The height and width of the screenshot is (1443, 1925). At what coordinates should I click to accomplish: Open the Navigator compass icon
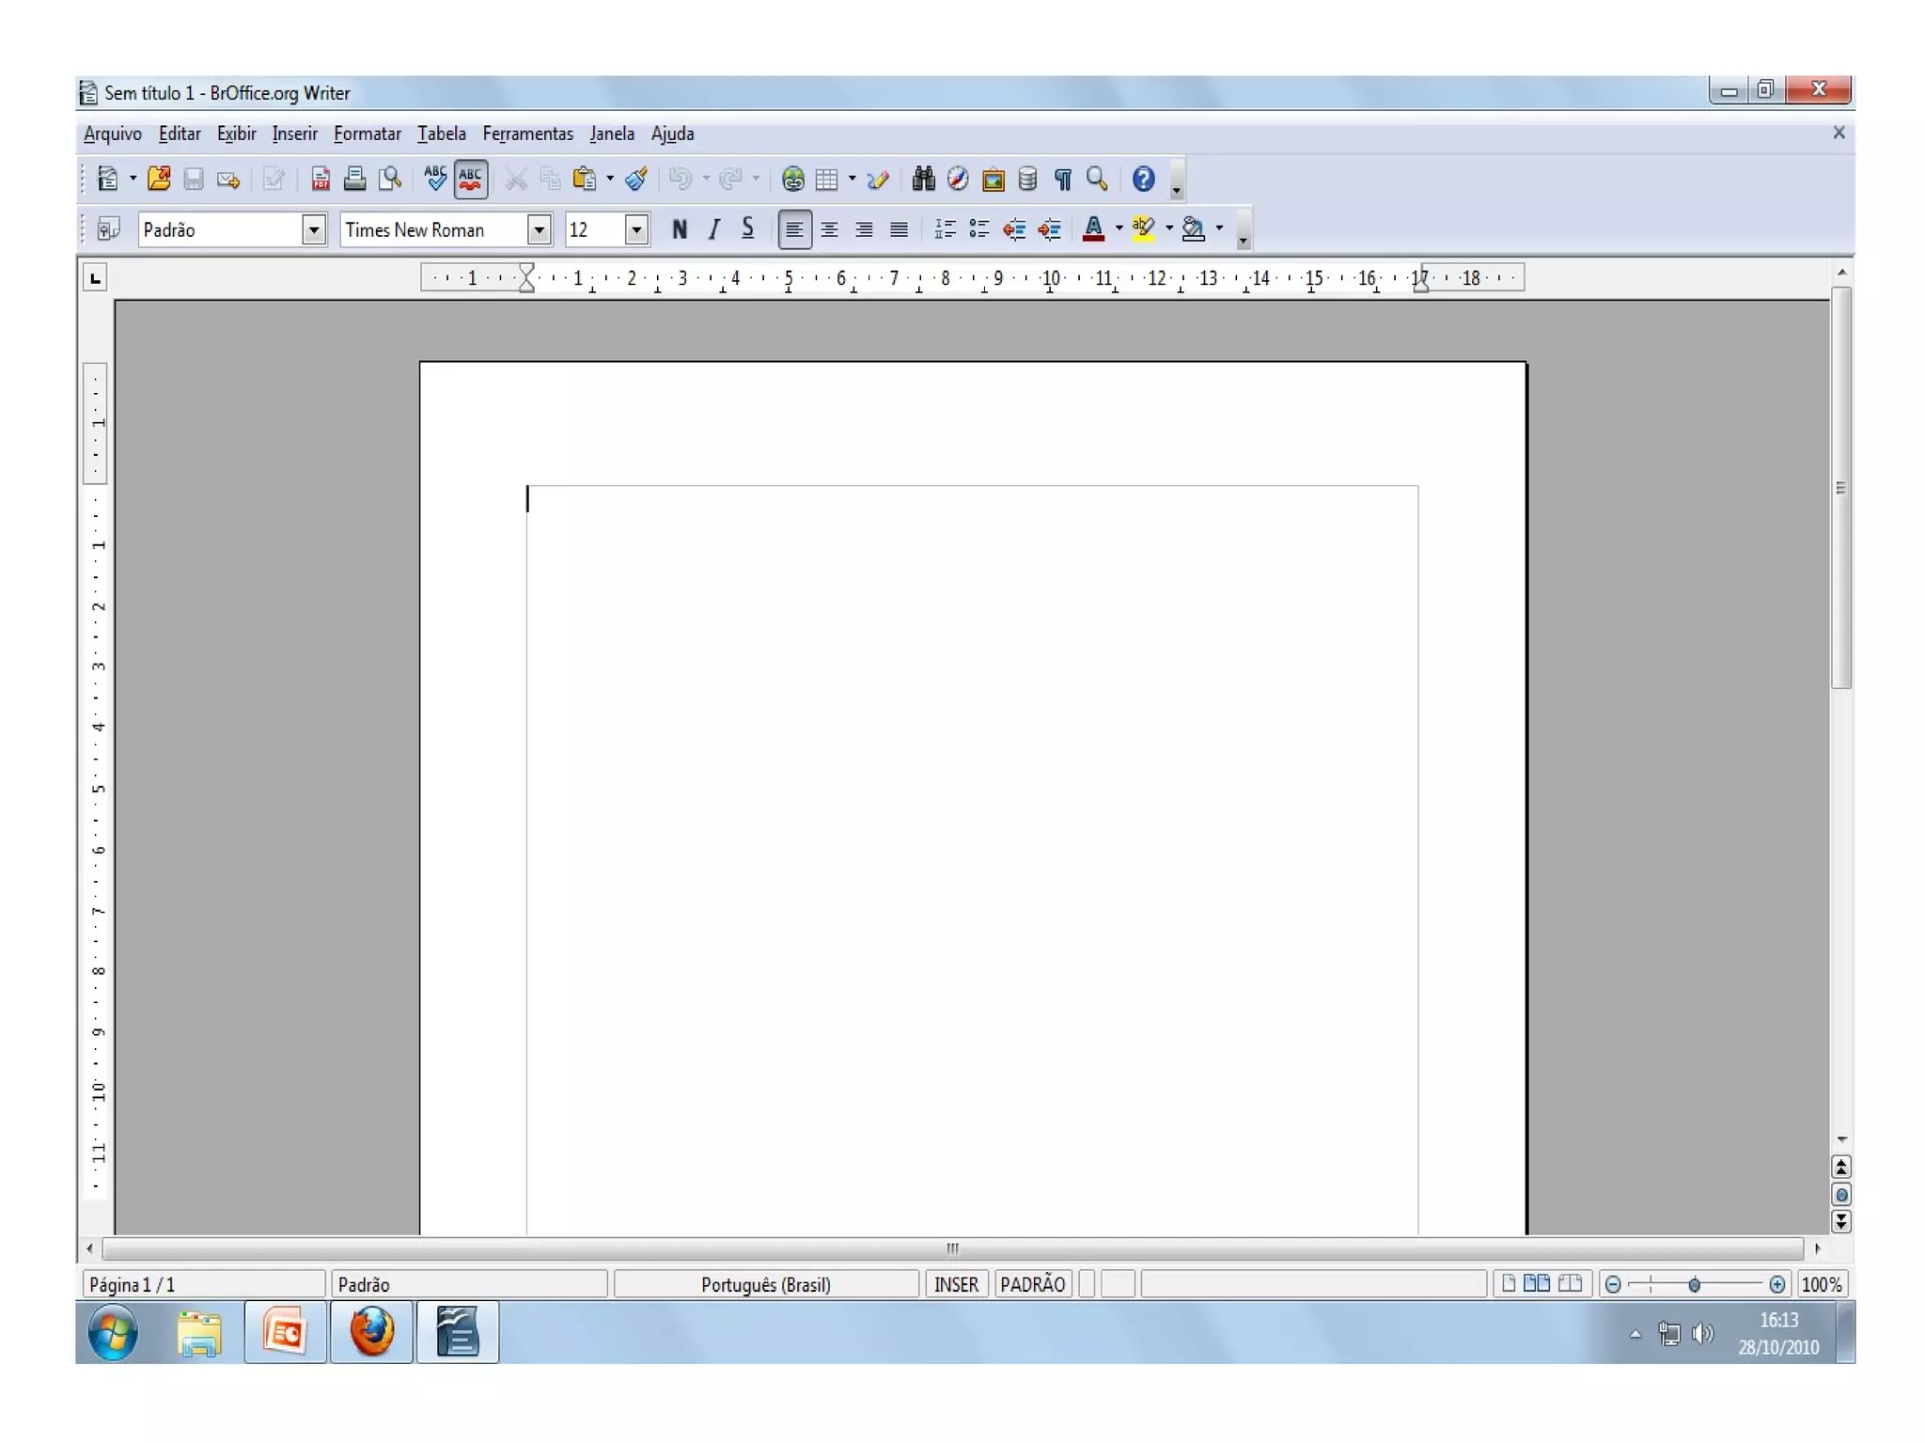[x=958, y=179]
